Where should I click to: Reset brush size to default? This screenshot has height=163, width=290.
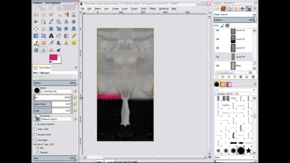[75, 97]
